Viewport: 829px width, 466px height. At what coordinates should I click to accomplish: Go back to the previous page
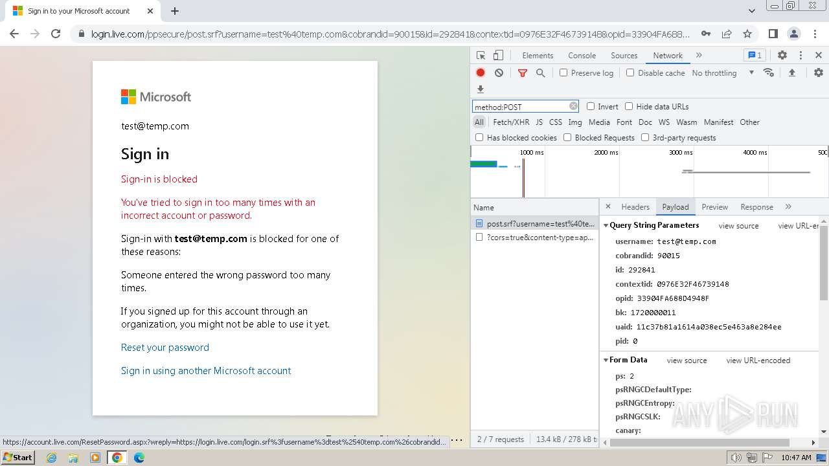pyautogui.click(x=14, y=34)
